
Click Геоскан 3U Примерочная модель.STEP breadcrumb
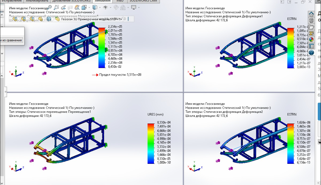click(x=92, y=19)
